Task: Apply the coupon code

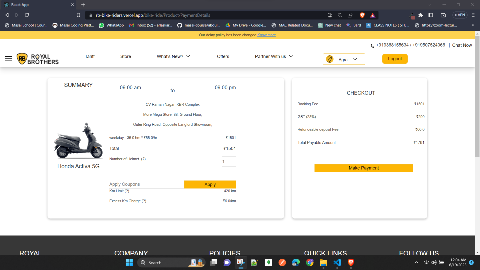Action: (x=210, y=184)
